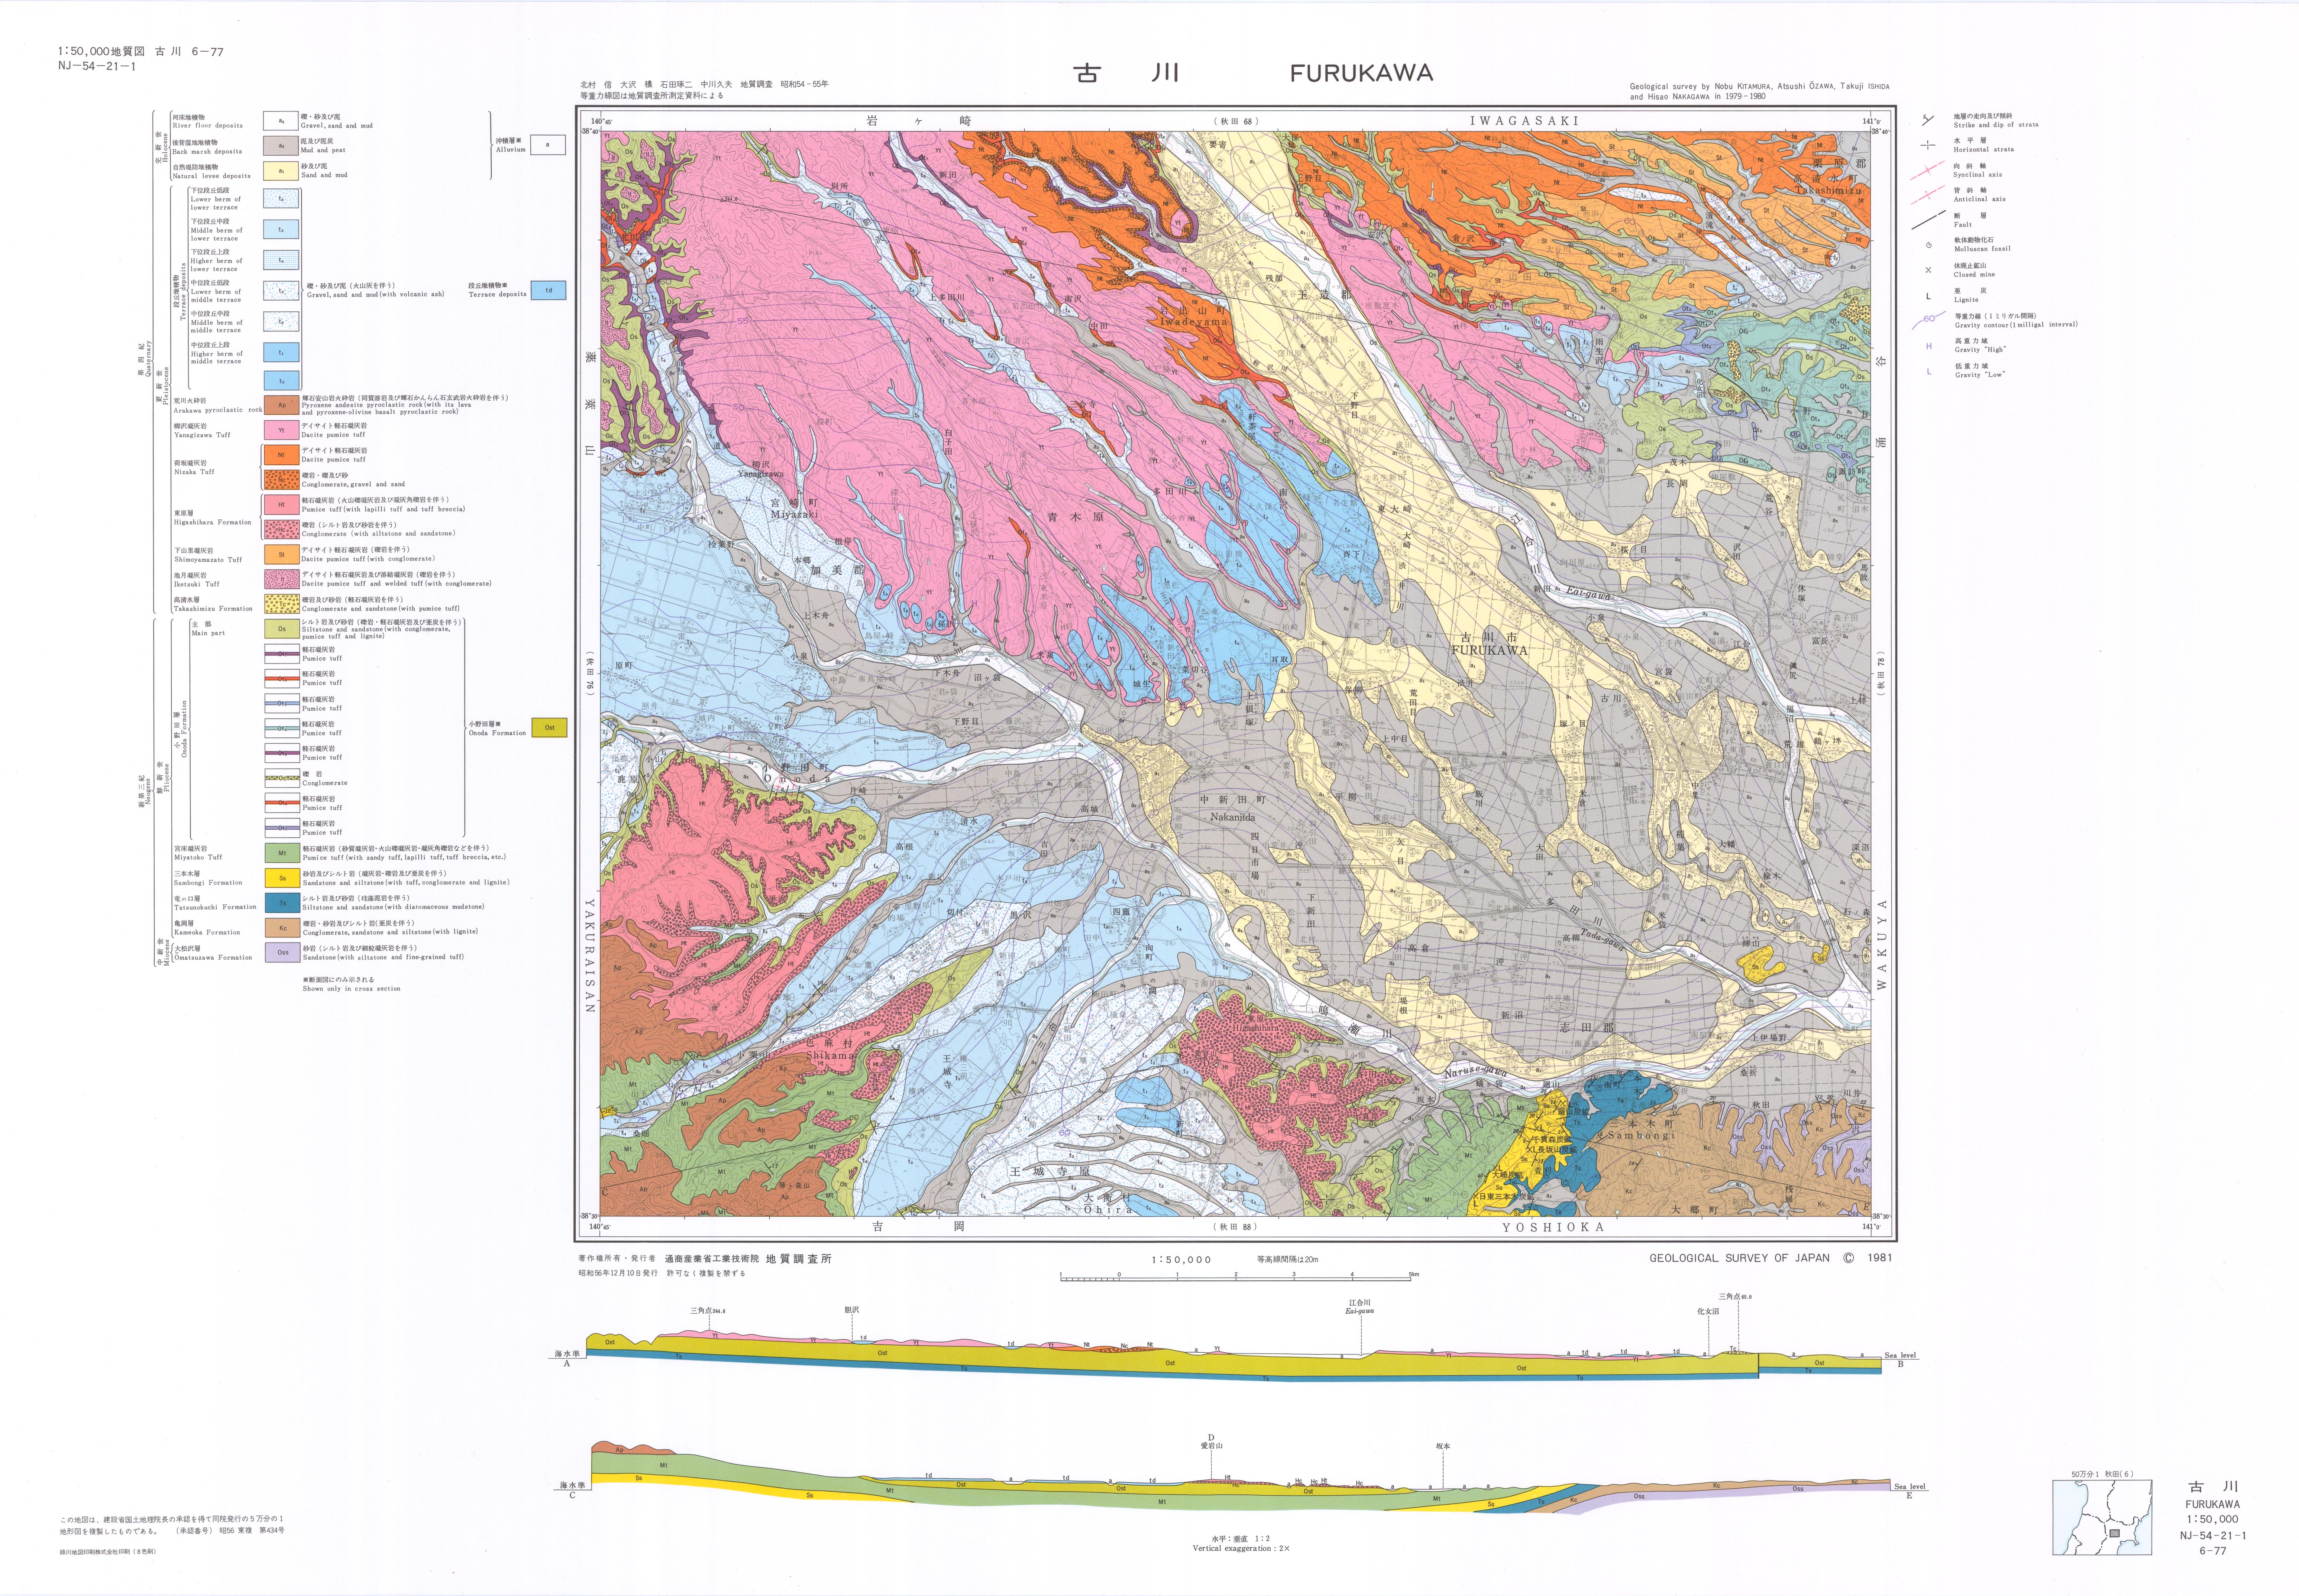This screenshot has height=1596, width=2299.
Task: Click the IWAGASAKI adjoining sheet label
Action: pyautogui.click(x=1524, y=121)
